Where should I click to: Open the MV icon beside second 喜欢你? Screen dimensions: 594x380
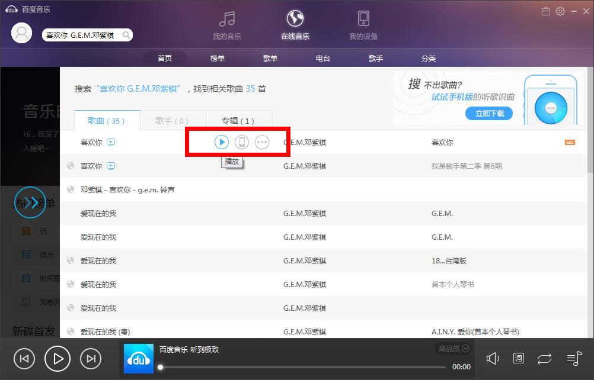click(x=111, y=166)
